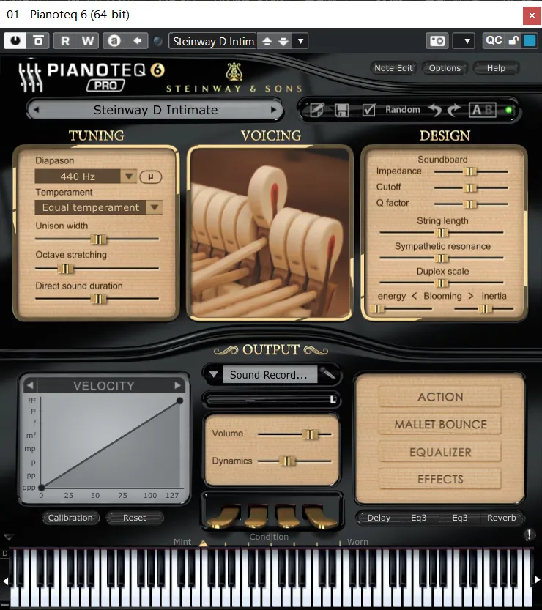Toggle the Reverb effect
The height and width of the screenshot is (610, 542).
(502, 518)
